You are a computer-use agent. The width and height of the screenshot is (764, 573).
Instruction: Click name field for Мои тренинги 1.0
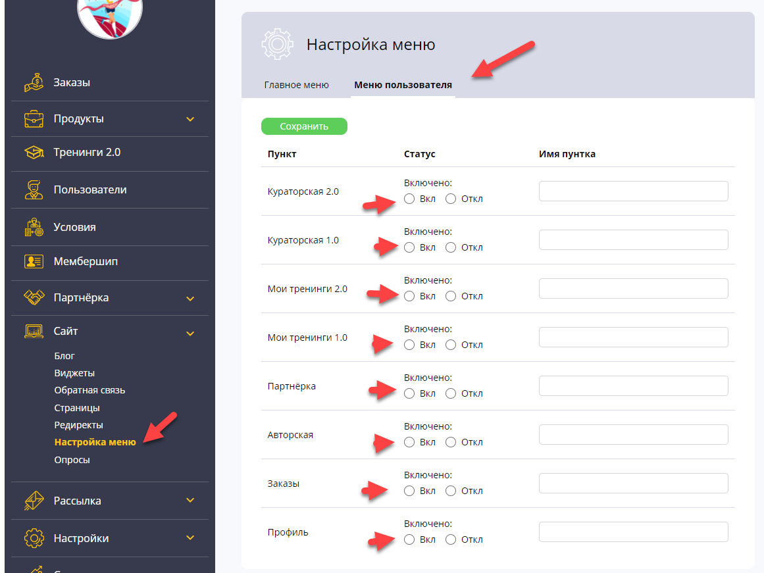pyautogui.click(x=634, y=337)
